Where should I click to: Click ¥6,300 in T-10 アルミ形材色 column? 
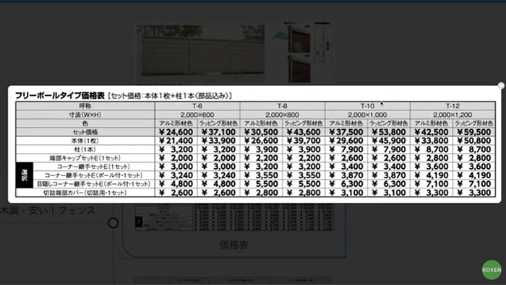point(346,184)
